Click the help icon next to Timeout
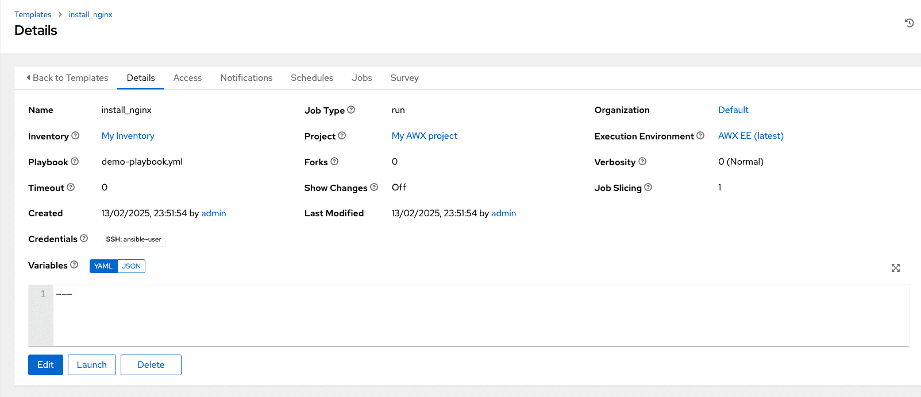 click(x=71, y=187)
